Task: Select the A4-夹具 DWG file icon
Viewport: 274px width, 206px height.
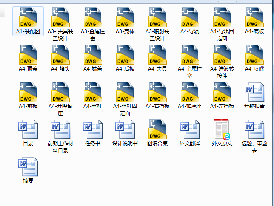Action: pos(157,55)
